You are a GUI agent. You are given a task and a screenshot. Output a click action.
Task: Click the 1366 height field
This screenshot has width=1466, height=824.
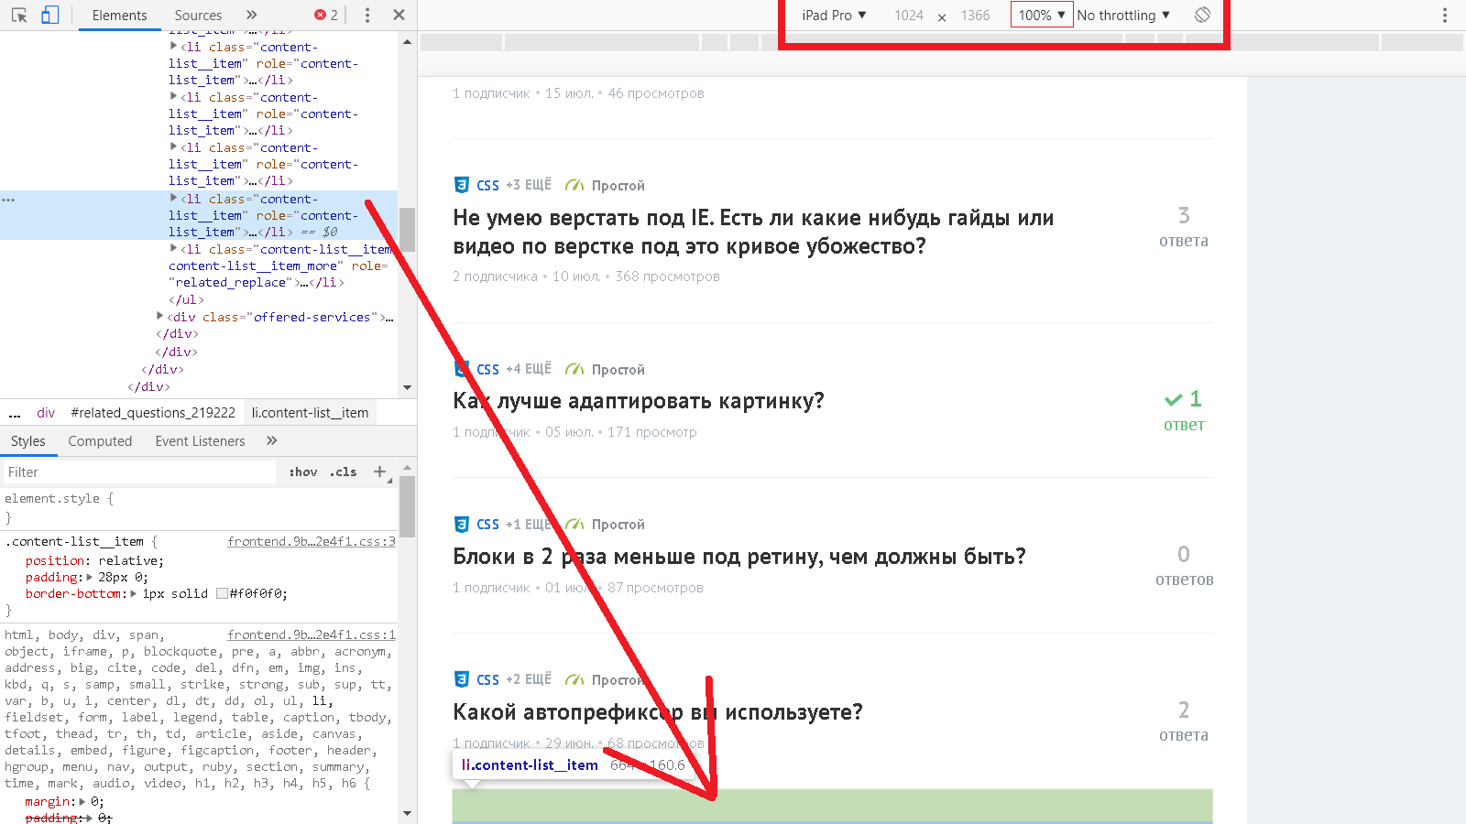(x=975, y=16)
